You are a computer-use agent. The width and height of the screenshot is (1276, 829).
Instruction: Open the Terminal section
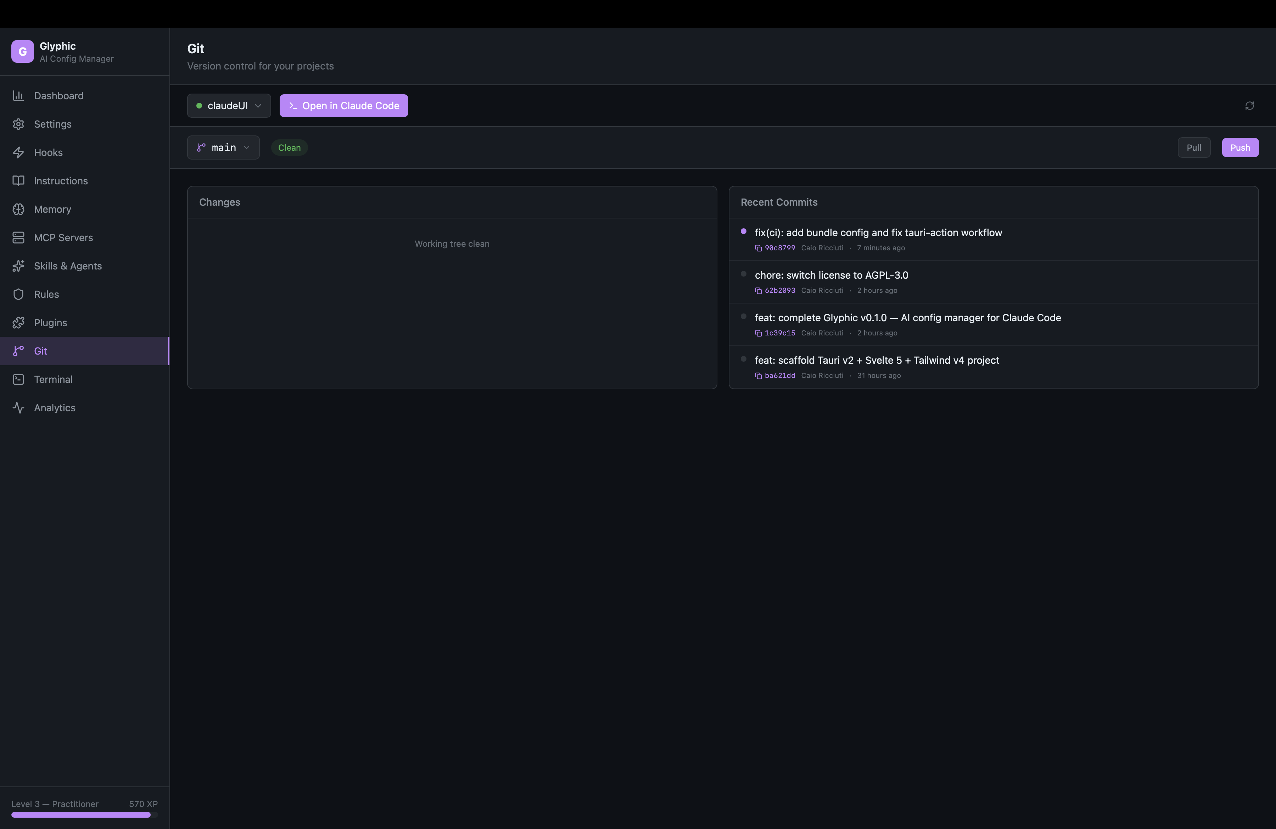53,380
